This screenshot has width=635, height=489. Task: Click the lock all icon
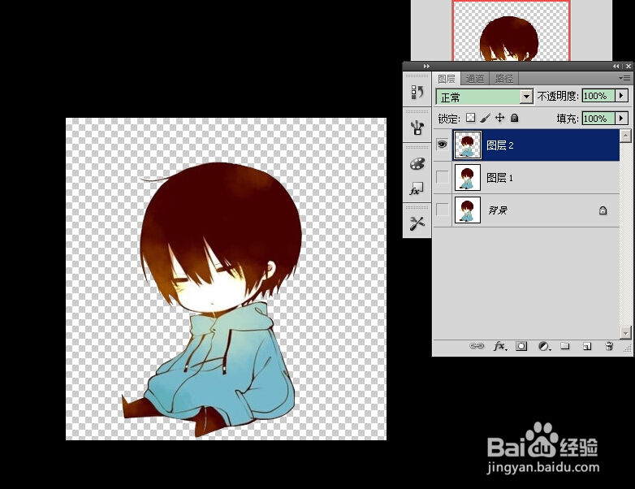tap(514, 118)
